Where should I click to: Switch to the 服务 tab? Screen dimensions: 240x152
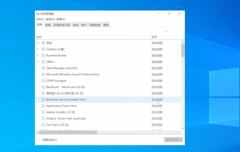pyautogui.click(x=106, y=25)
